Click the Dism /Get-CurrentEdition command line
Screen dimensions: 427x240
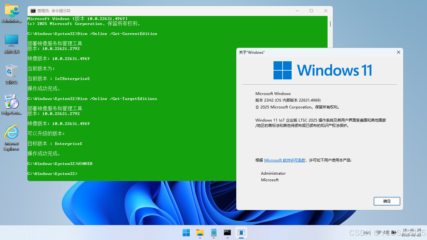pos(92,34)
